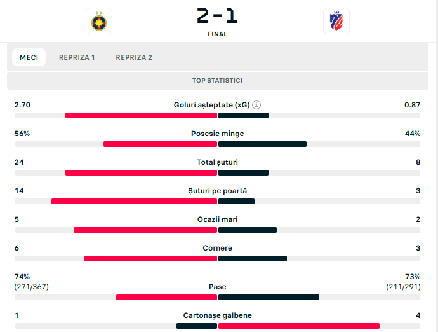
Task: Click the Cartonașe galbene label
Action: point(217,315)
